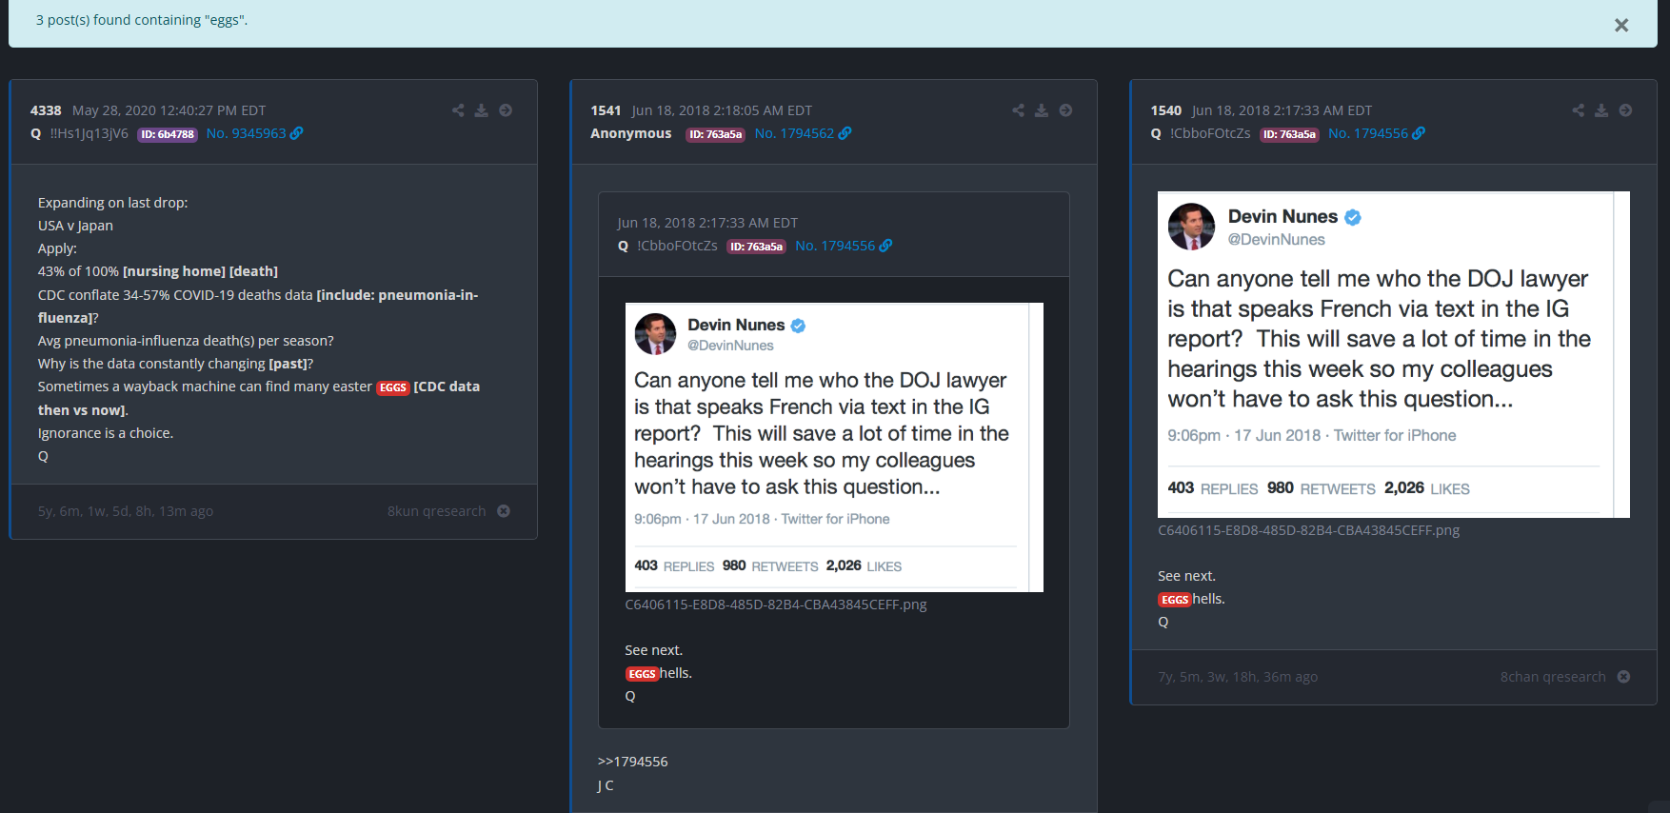This screenshot has width=1670, height=813.
Task: Share post 1540 with the share icon
Action: click(1578, 110)
